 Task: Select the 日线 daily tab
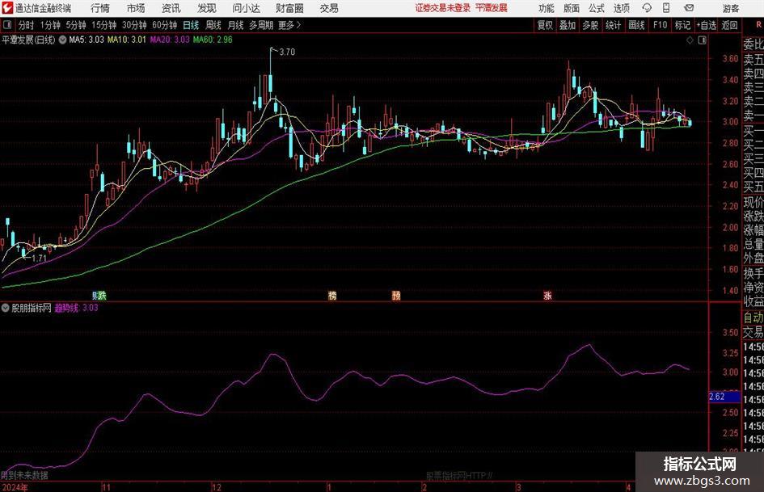click(191, 25)
